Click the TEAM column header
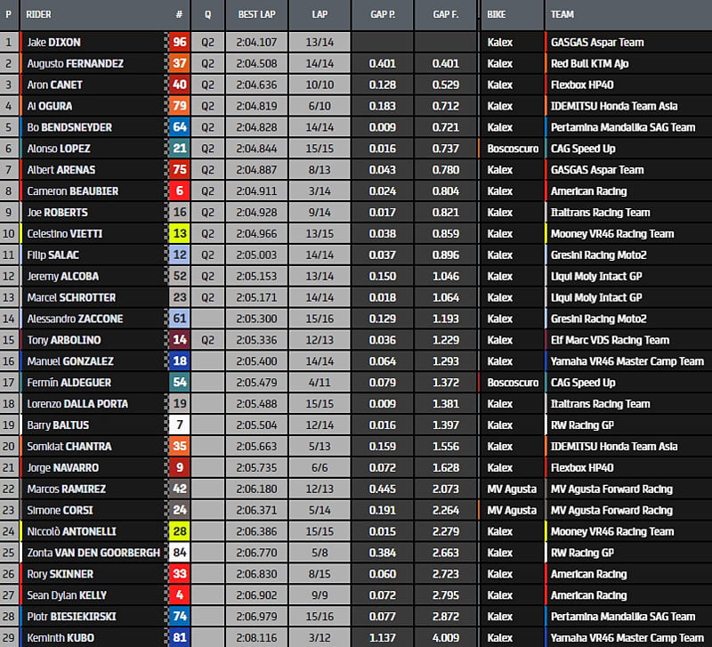This screenshot has height=647, width=712. tap(562, 14)
